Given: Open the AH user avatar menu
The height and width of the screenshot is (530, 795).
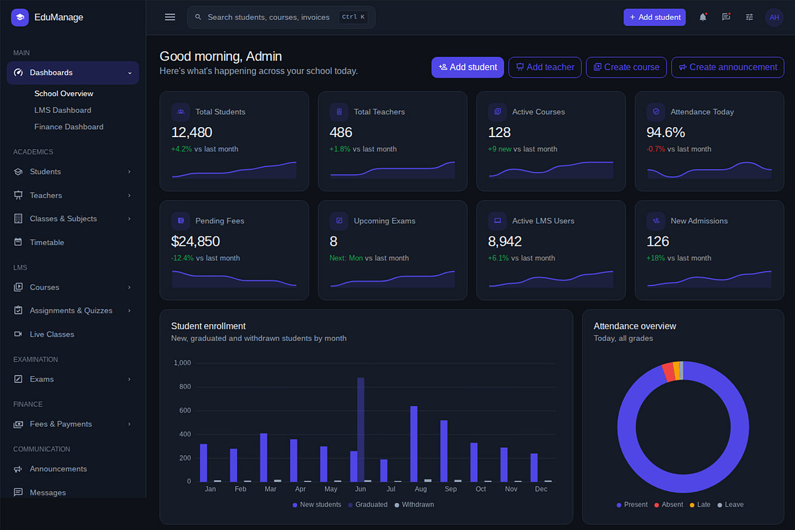Looking at the screenshot, I should click(x=774, y=17).
